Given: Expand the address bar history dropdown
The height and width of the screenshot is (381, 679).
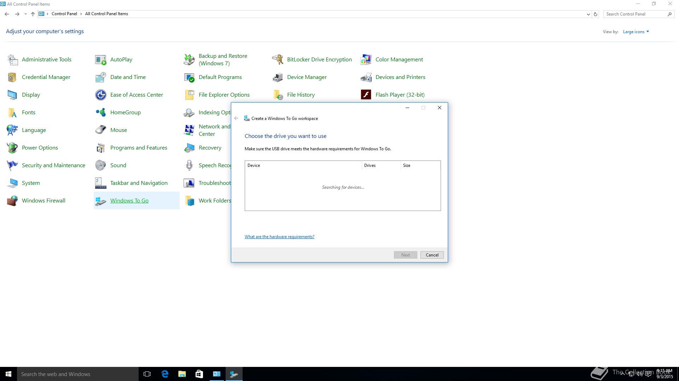Looking at the screenshot, I should tap(588, 14).
